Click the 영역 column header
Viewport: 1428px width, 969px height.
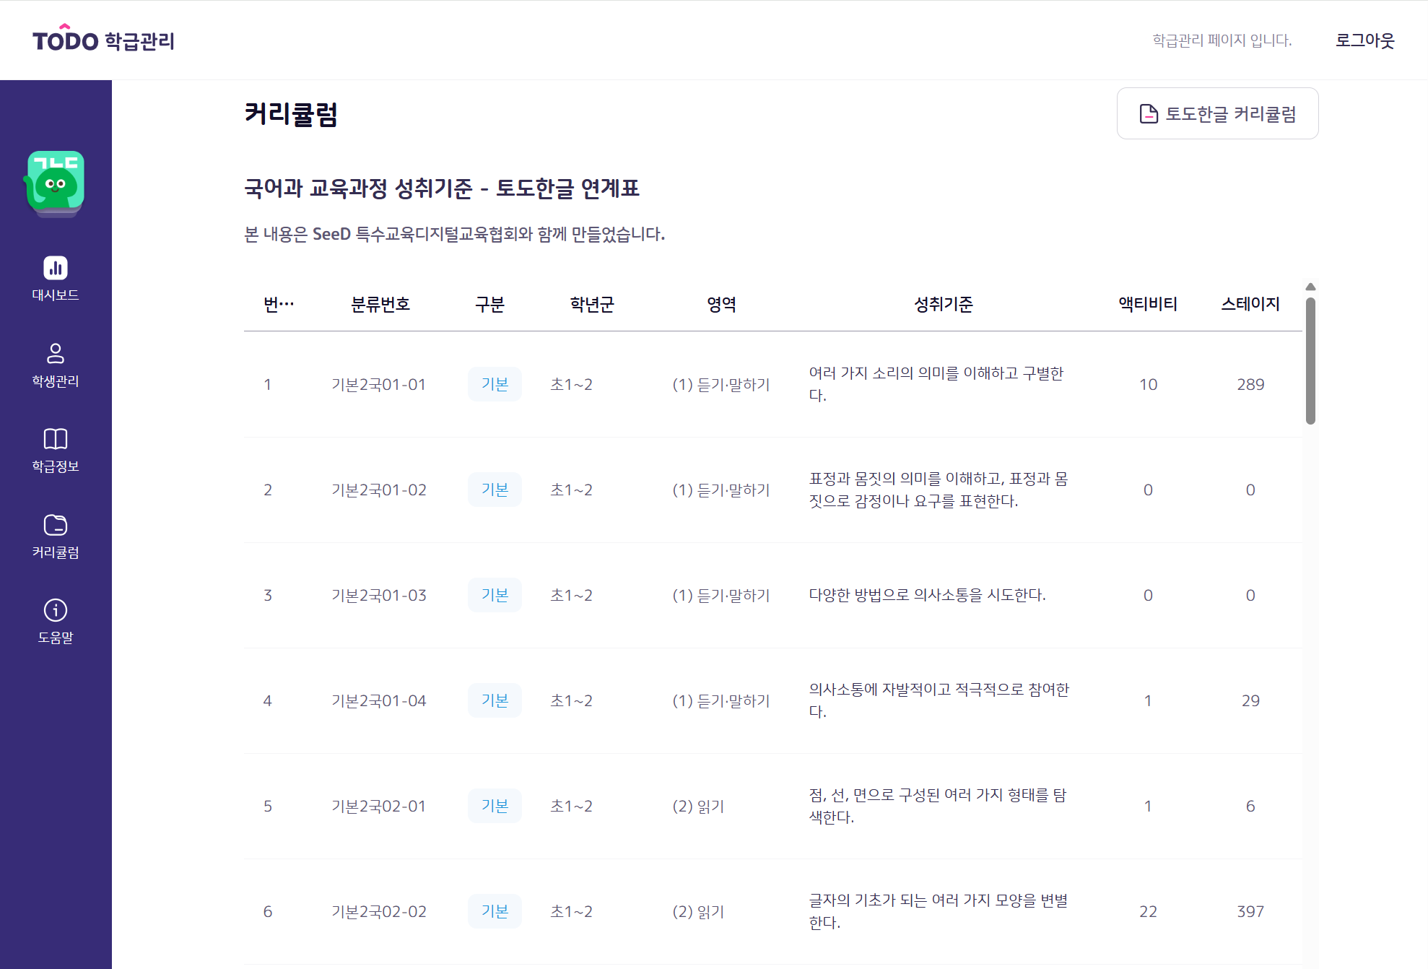(x=721, y=304)
